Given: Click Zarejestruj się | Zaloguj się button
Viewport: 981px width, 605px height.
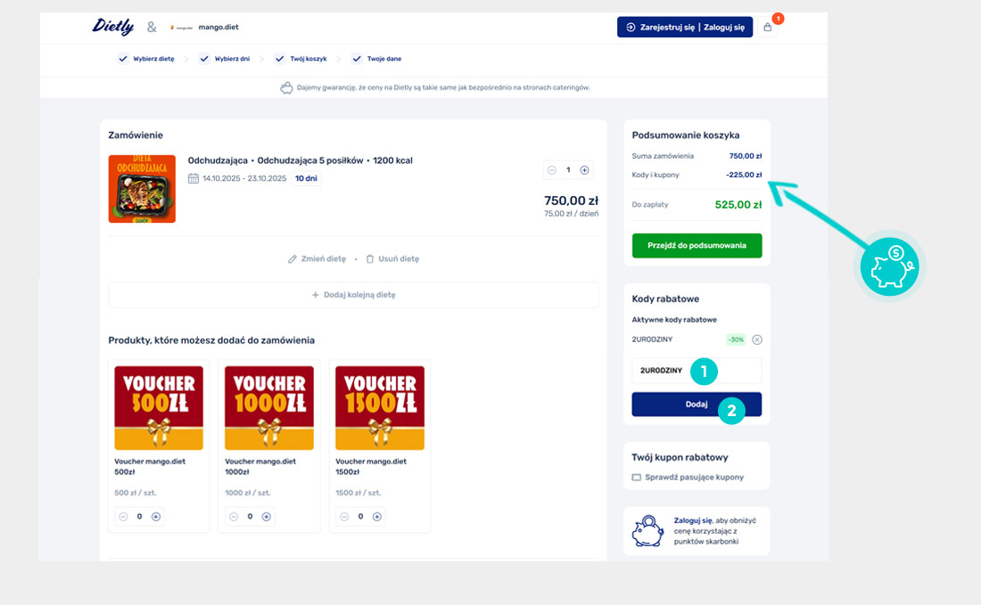Looking at the screenshot, I should click(x=685, y=28).
